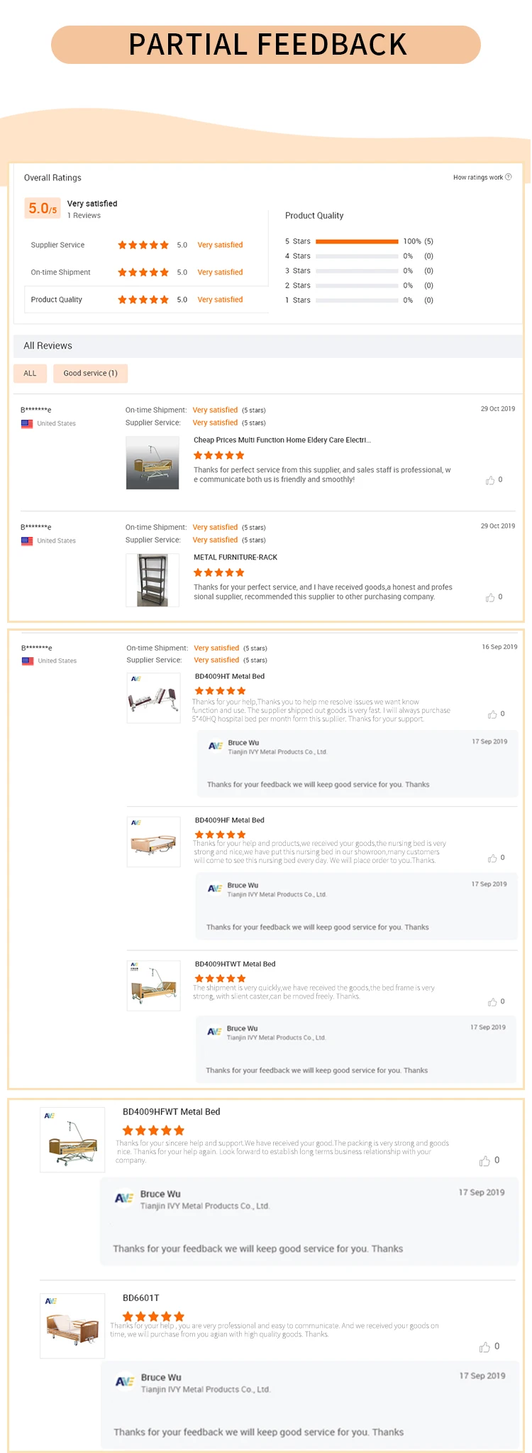Open the BD6601T bed thumbnail image

(x=72, y=1326)
